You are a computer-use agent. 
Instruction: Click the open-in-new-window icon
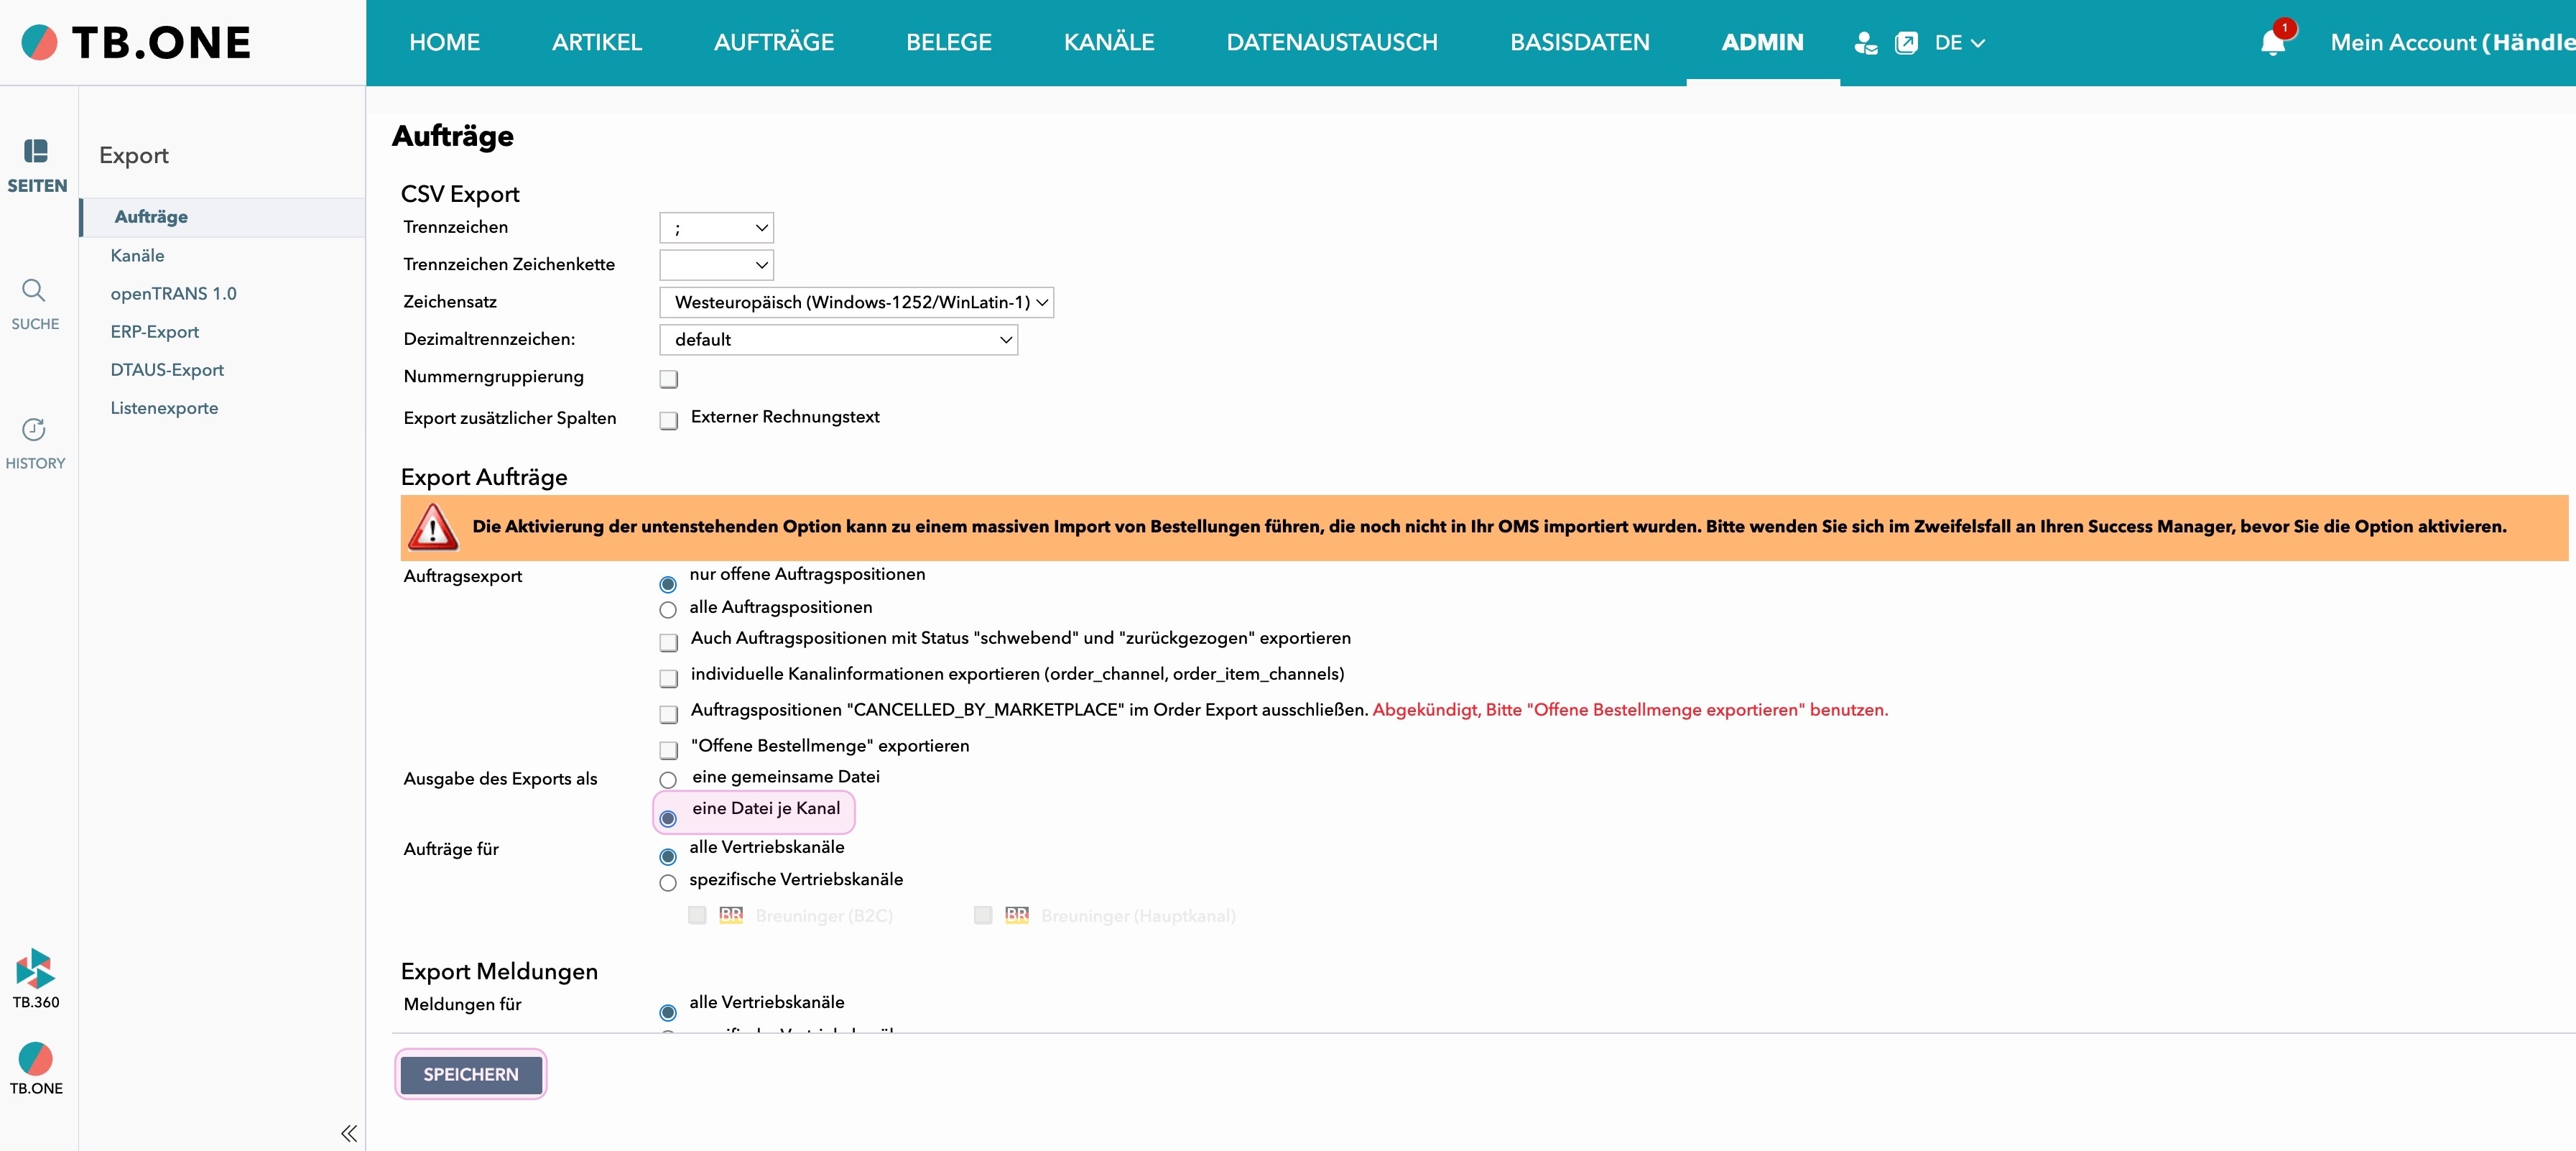pos(1906,43)
